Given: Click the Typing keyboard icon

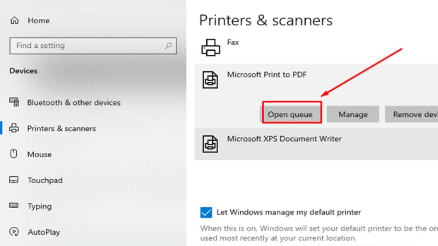Looking at the screenshot, I should (x=14, y=206).
